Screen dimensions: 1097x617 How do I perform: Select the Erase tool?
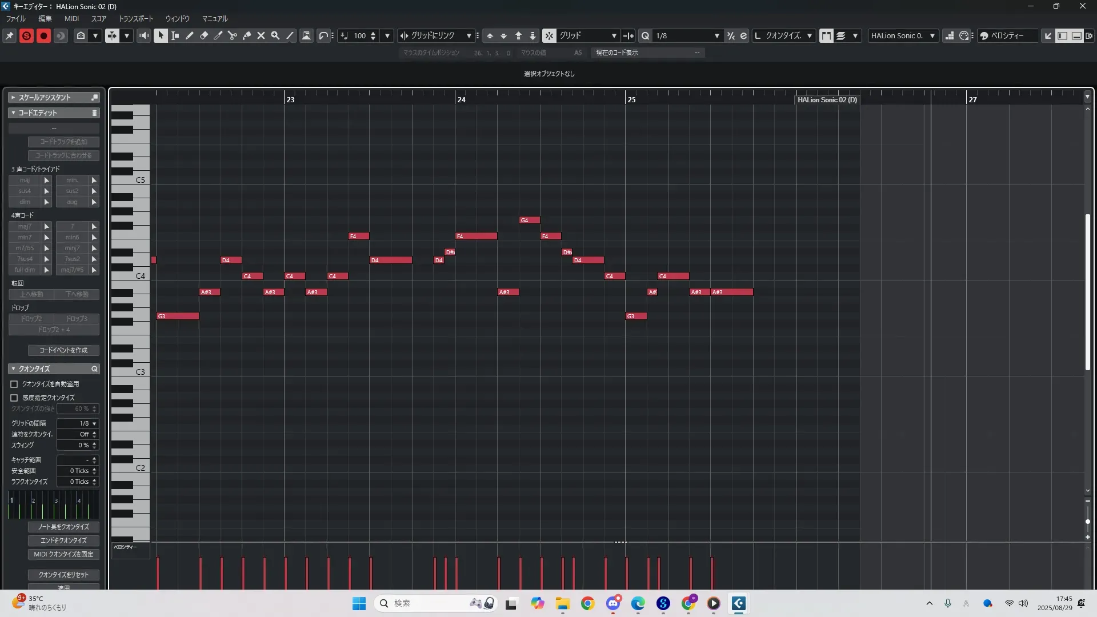(x=204, y=35)
